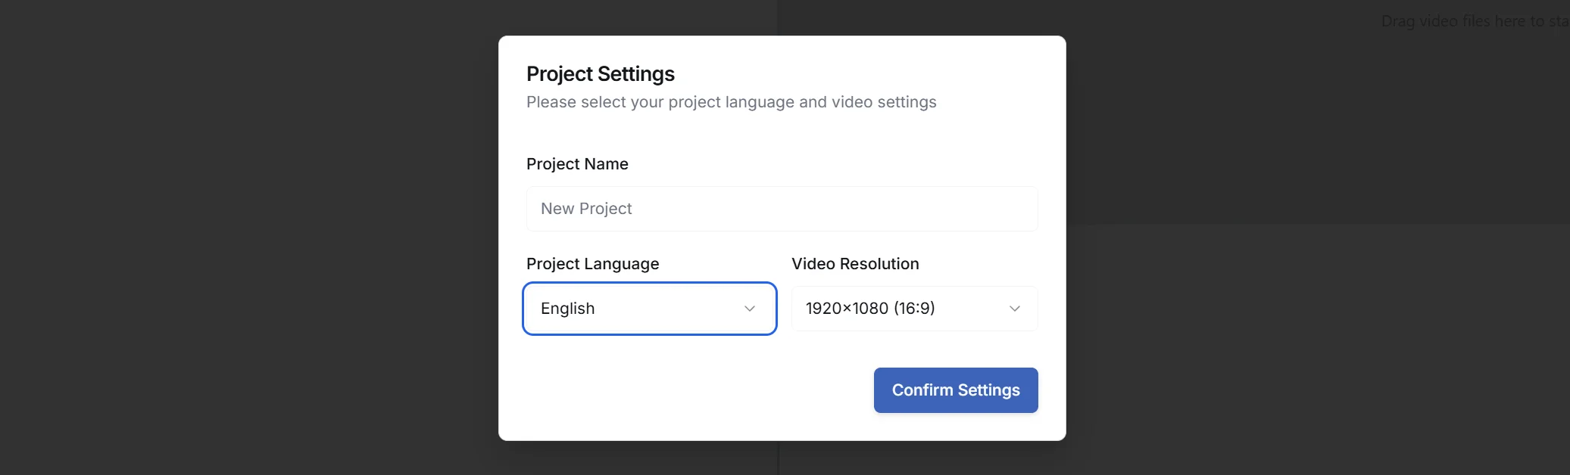Click the "Video Resolution" label
This screenshot has width=1570, height=475.
[x=855, y=264]
